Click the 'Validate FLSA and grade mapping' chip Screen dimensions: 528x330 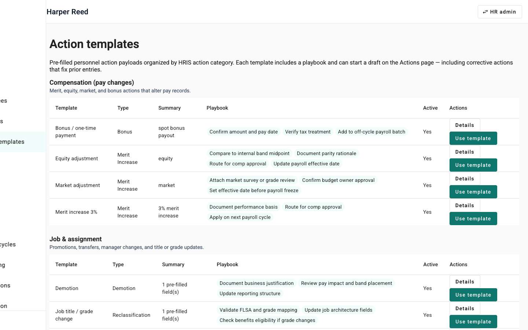258,310
